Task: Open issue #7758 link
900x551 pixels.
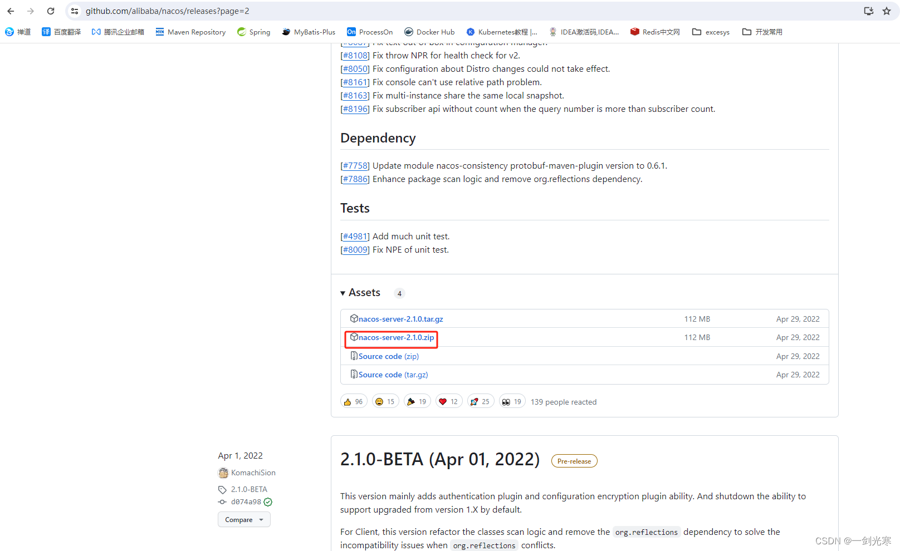Action: tap(355, 166)
